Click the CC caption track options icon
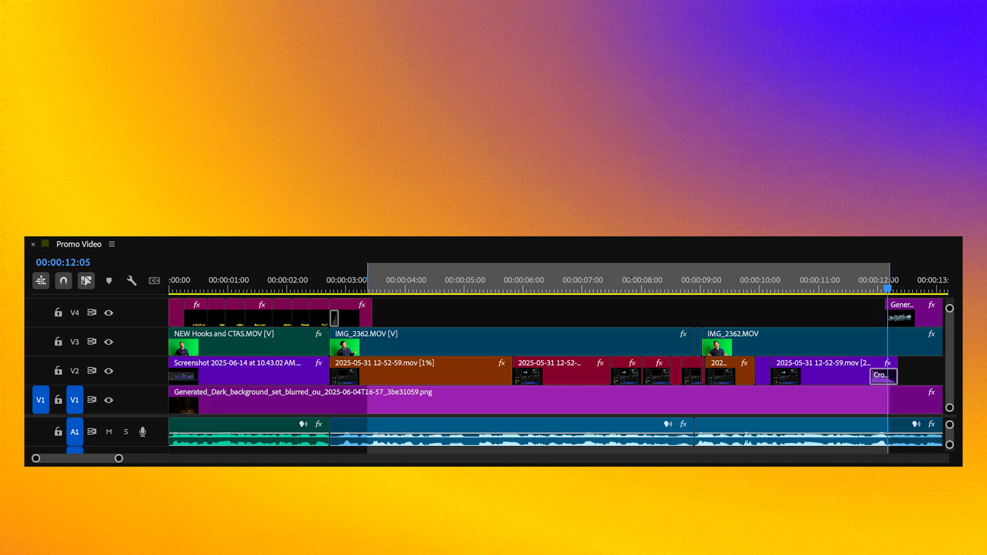 [x=154, y=281]
